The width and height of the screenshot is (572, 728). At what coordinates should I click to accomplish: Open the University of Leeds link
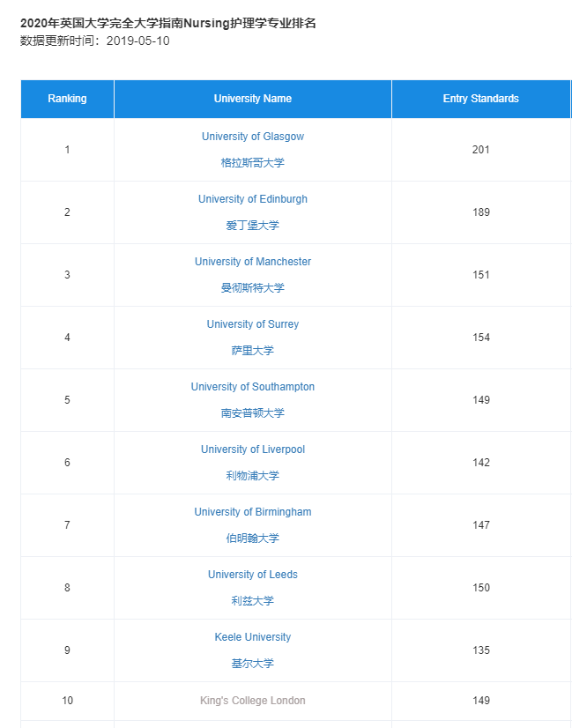(x=253, y=575)
